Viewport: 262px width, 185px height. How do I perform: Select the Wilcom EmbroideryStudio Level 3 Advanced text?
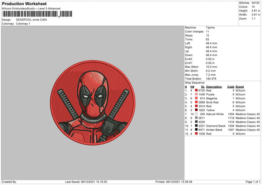tap(31, 9)
